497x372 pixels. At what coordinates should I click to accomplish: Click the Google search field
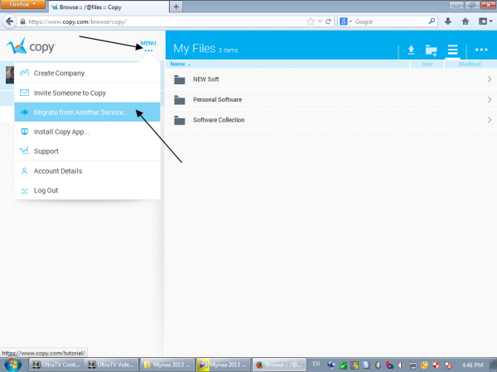click(390, 21)
